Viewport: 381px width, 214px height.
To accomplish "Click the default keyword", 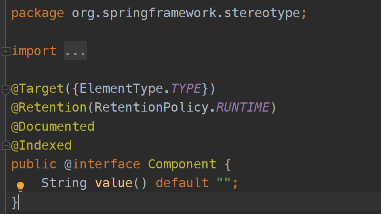I will pos(182,183).
